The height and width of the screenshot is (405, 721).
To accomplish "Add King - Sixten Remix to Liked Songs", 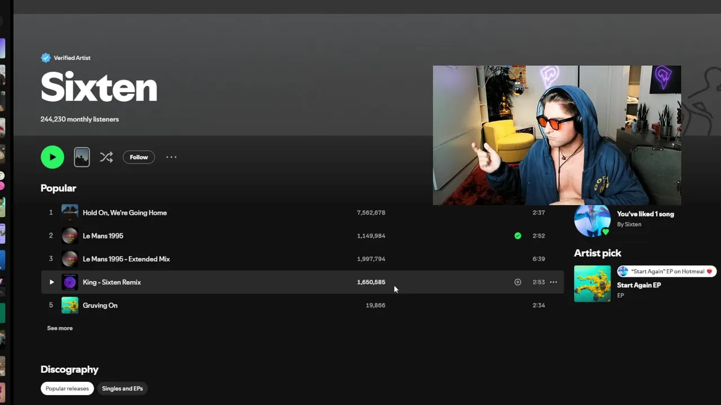I will [518, 282].
